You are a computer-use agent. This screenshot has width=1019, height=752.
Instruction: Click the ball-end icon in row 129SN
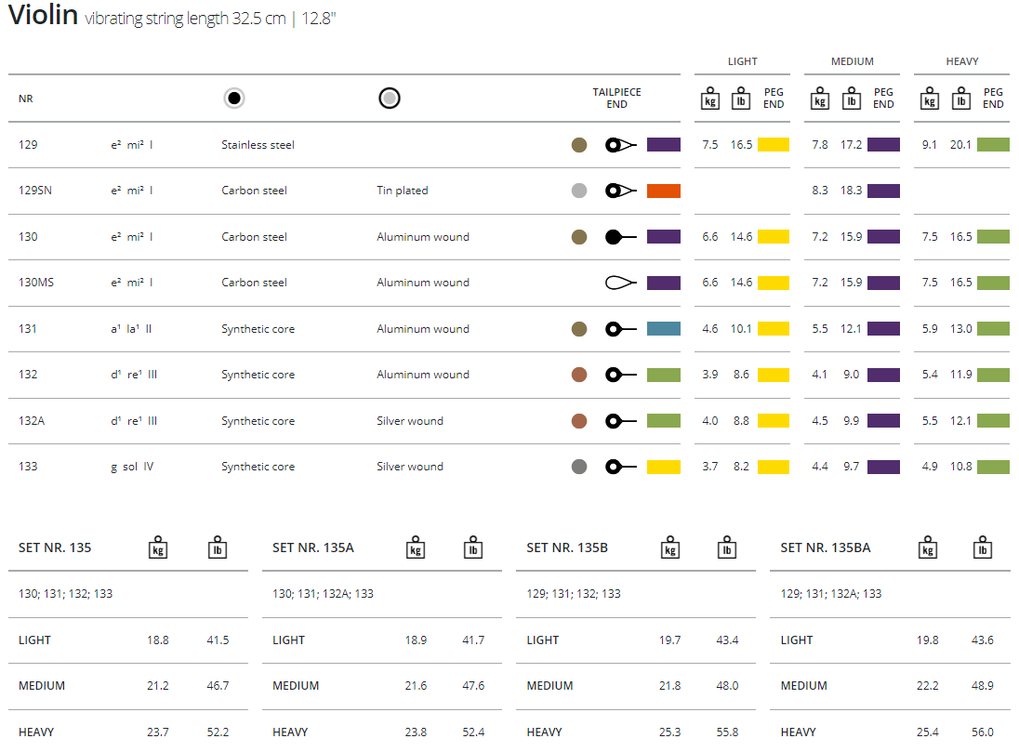620,191
